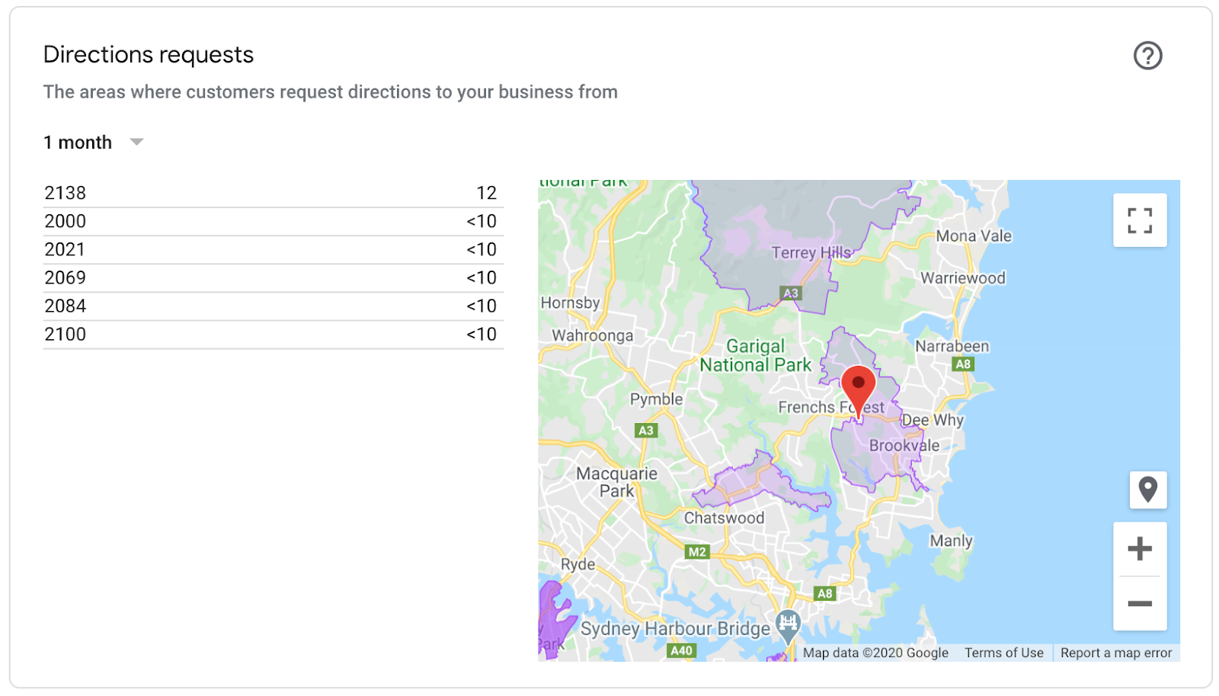Toggle fullscreen map view
The height and width of the screenshot is (696, 1219).
click(1139, 220)
